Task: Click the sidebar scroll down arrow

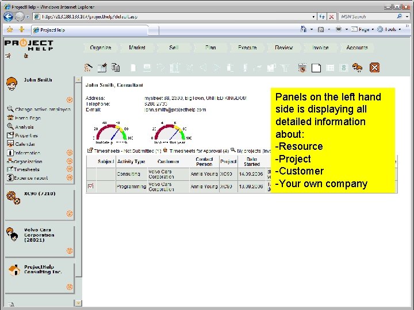Action: point(78,303)
